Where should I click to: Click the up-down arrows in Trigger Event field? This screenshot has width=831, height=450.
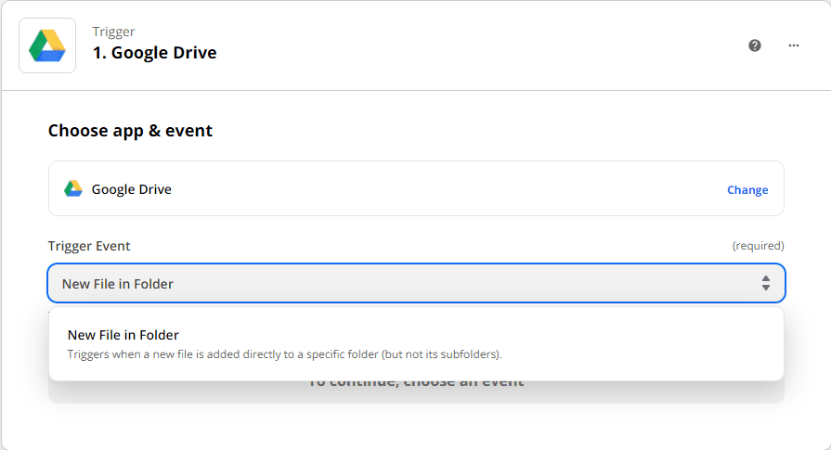765,283
